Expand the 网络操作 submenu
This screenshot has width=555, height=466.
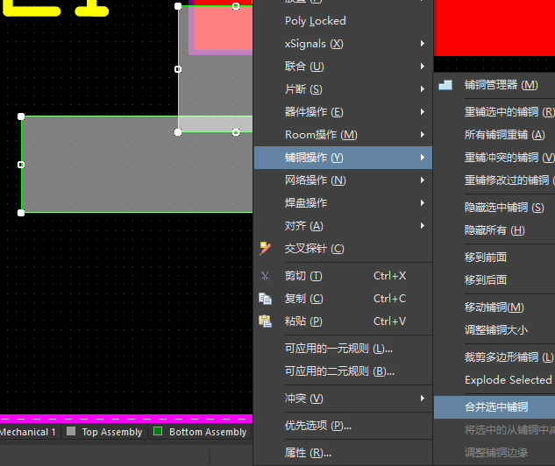tap(342, 180)
